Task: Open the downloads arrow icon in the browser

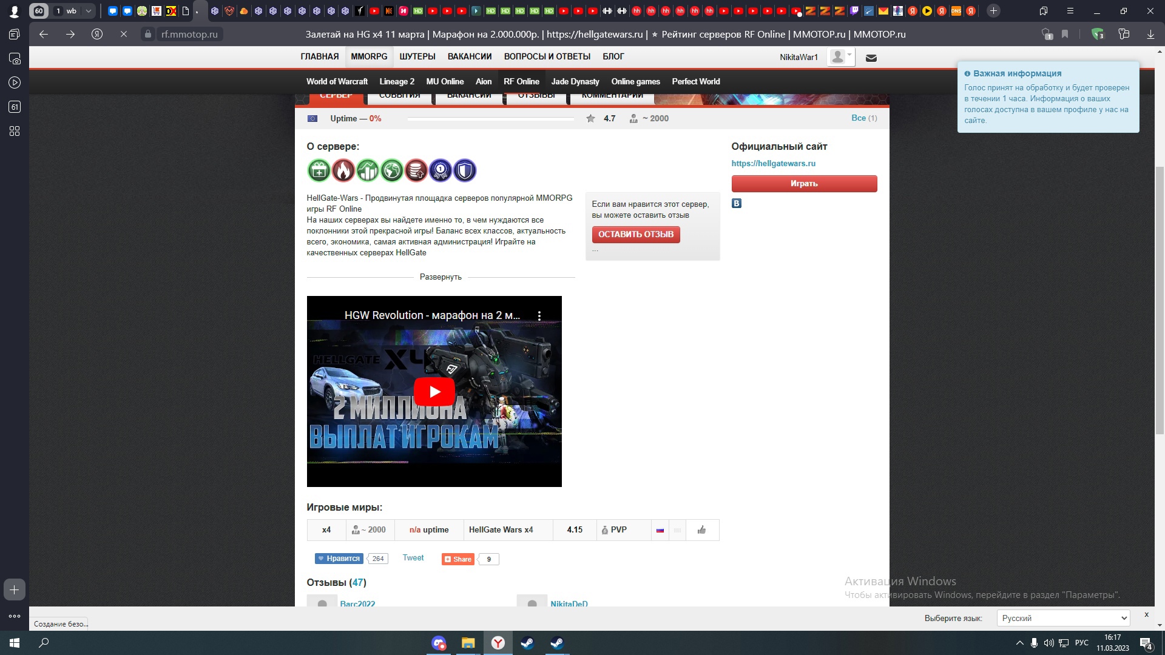Action: [x=1150, y=35]
